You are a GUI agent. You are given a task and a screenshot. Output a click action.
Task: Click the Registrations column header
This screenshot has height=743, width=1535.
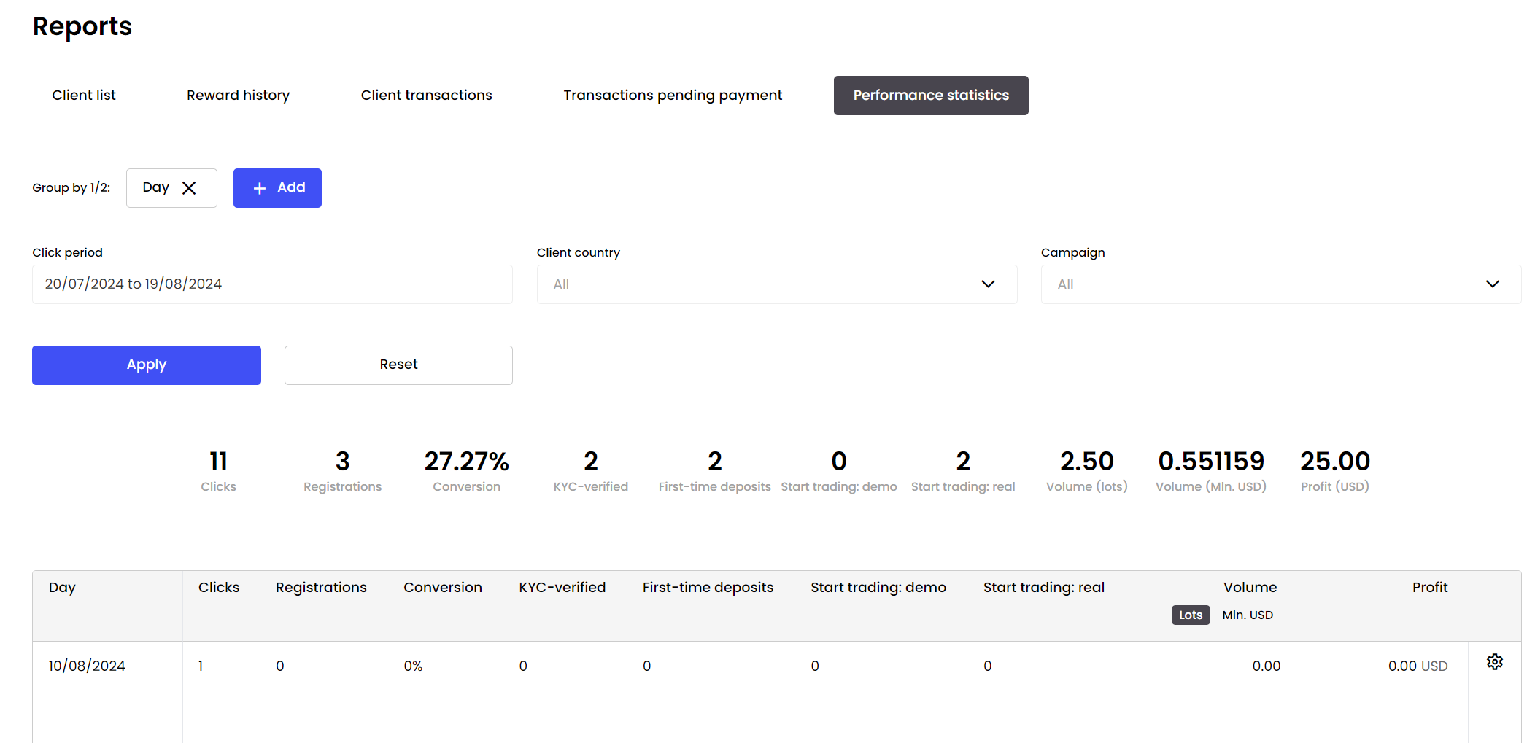(x=321, y=588)
